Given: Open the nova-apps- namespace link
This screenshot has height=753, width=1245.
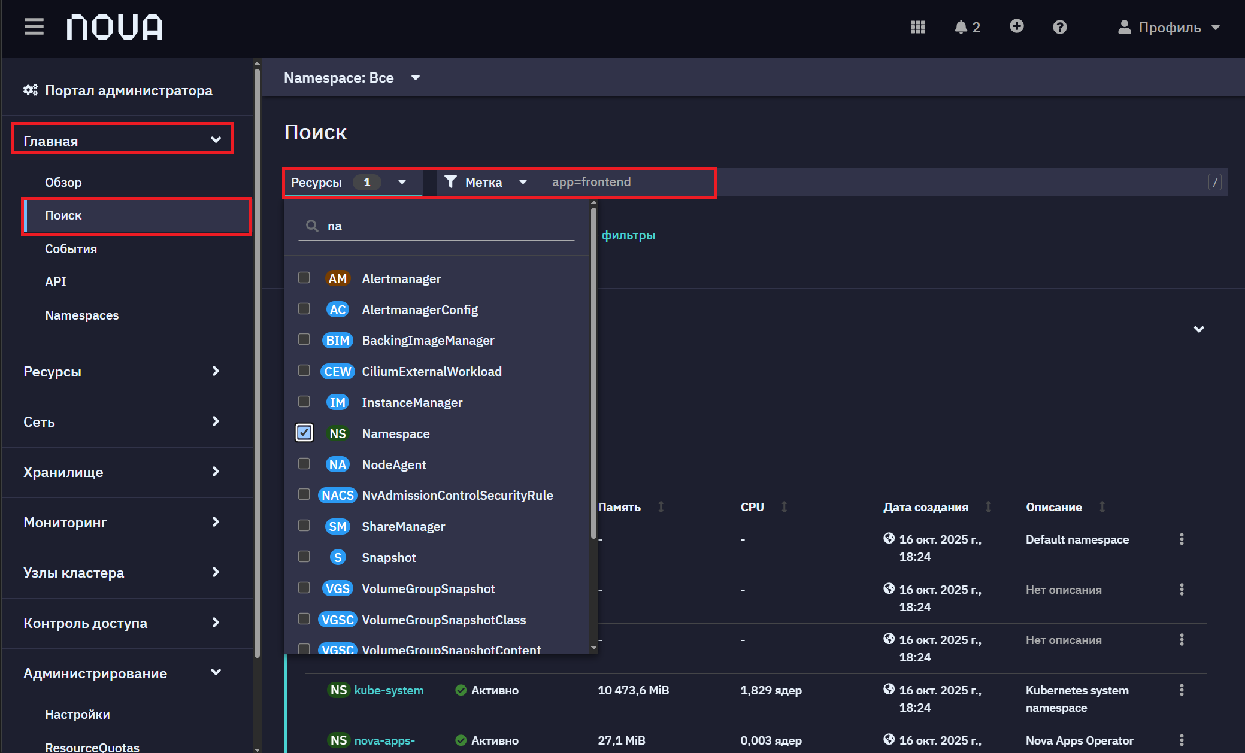Looking at the screenshot, I should pos(384,740).
